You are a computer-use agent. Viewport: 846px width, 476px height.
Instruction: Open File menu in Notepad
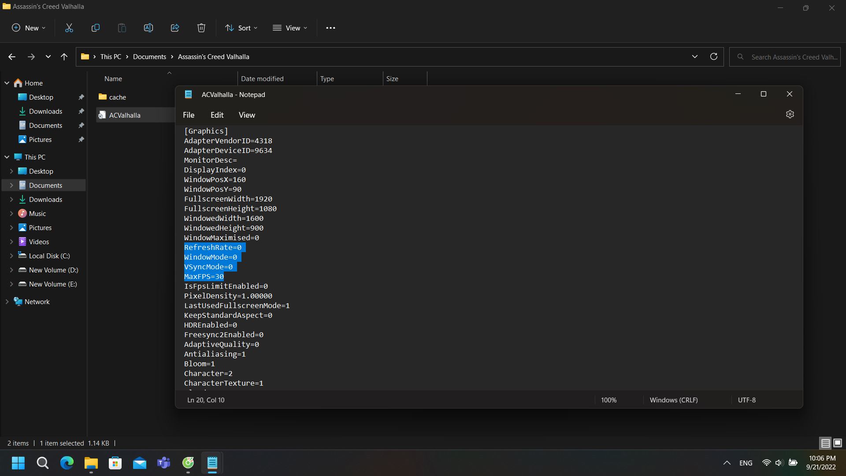point(188,115)
